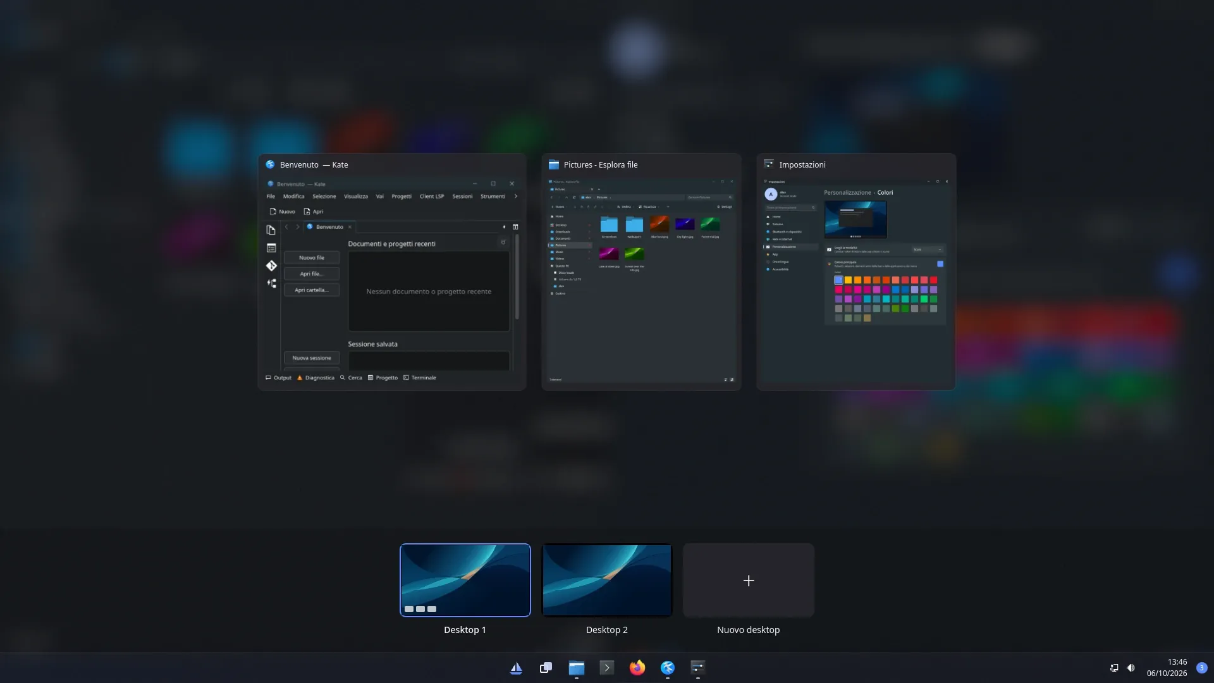The height and width of the screenshot is (683, 1214).
Task: Click the selected blue swatch in Impostazioni preview
Action: click(838, 280)
